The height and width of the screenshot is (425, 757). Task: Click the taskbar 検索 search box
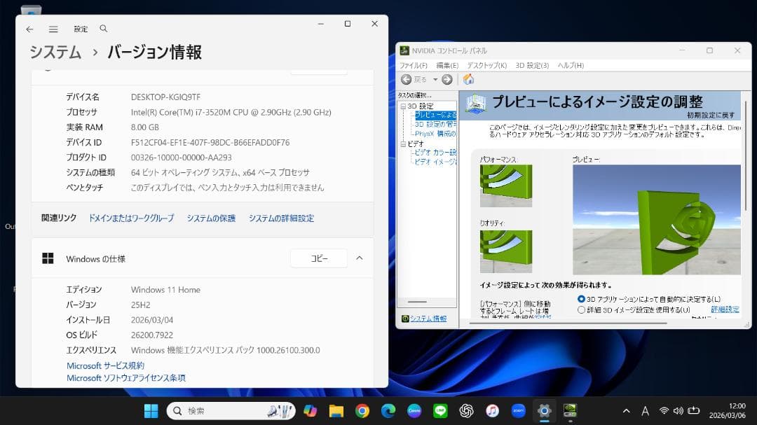click(231, 410)
